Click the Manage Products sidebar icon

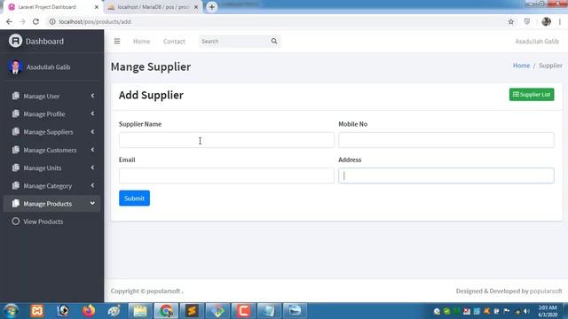click(x=16, y=204)
